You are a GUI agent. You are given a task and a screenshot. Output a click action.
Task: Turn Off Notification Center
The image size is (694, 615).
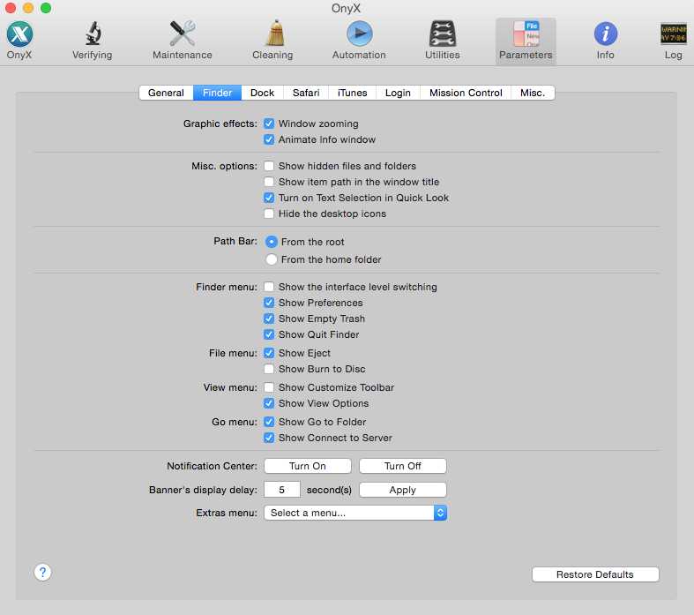(x=403, y=466)
